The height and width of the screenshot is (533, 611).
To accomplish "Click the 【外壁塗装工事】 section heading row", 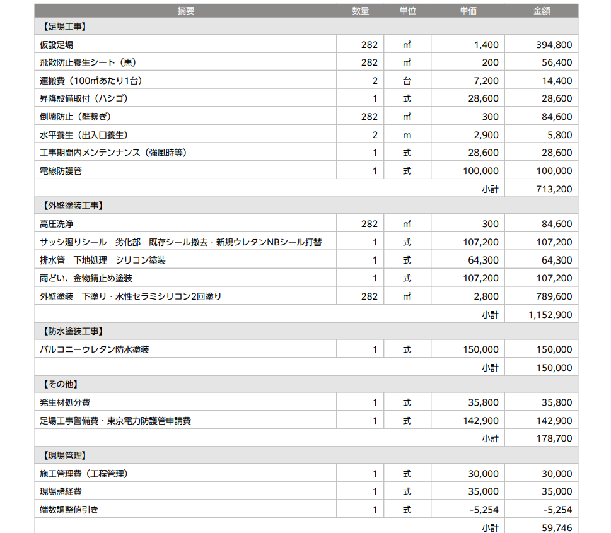I will pos(73,206).
